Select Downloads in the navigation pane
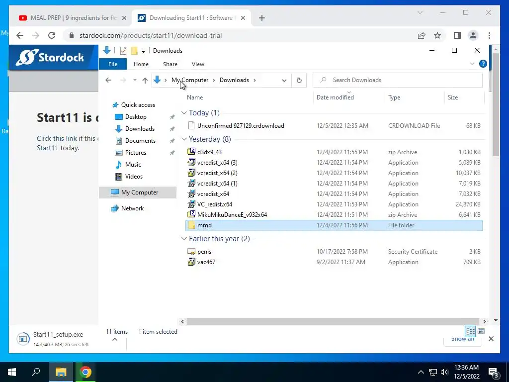This screenshot has height=382, width=509. click(x=140, y=129)
